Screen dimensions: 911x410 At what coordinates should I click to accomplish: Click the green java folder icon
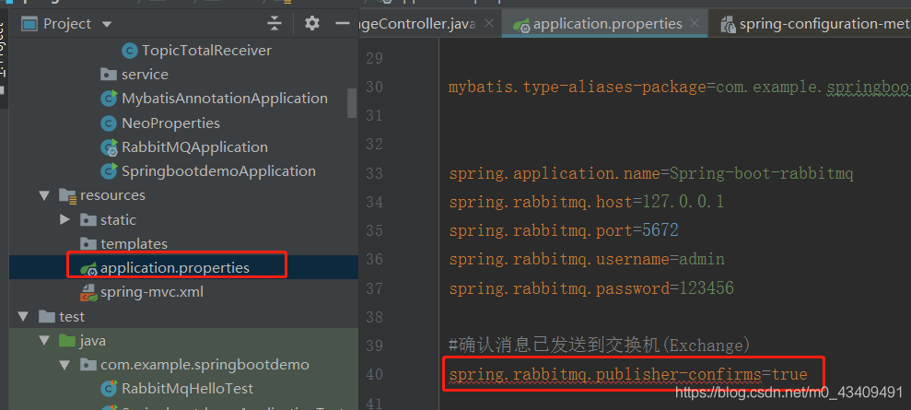[x=67, y=340]
